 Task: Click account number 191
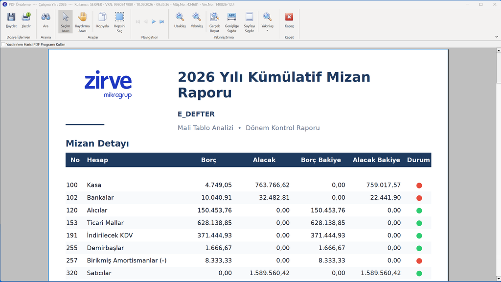click(72, 235)
